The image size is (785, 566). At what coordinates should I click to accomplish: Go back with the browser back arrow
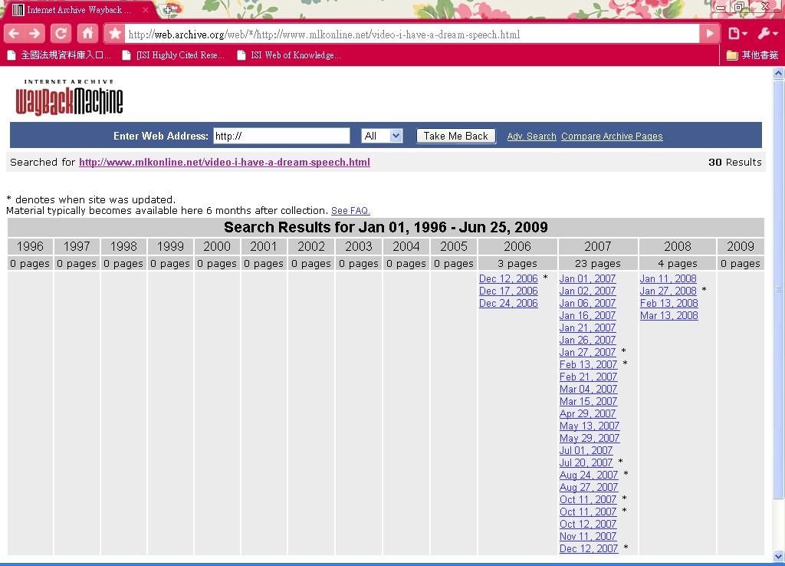point(14,34)
